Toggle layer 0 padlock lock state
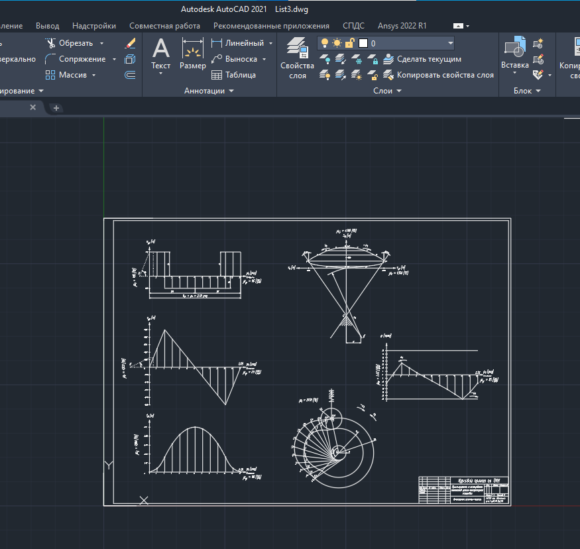 [x=349, y=43]
